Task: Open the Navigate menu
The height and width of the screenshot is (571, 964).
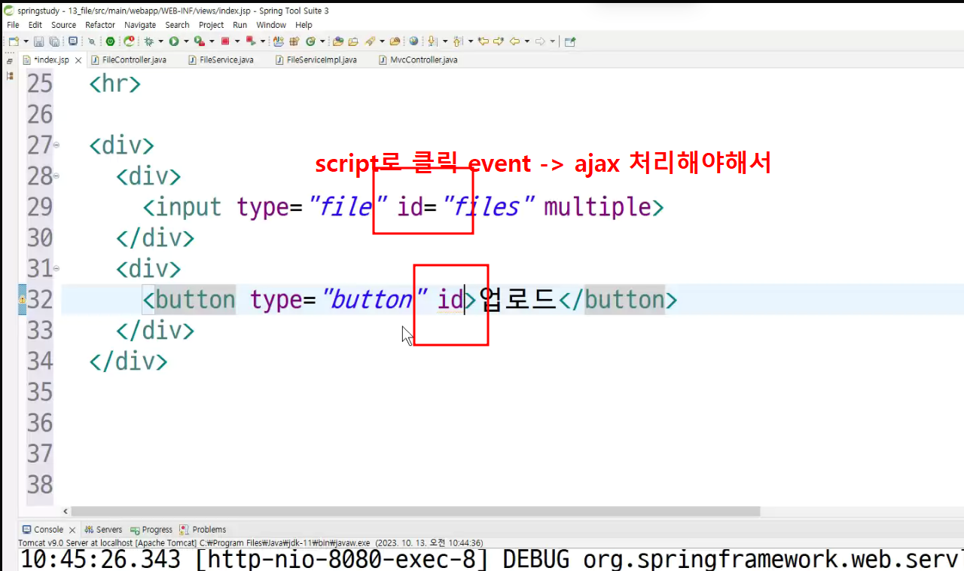Action: point(140,25)
